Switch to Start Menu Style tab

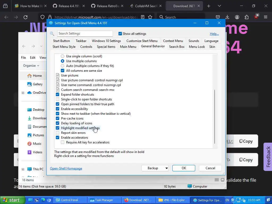pyautogui.click(x=64, y=47)
